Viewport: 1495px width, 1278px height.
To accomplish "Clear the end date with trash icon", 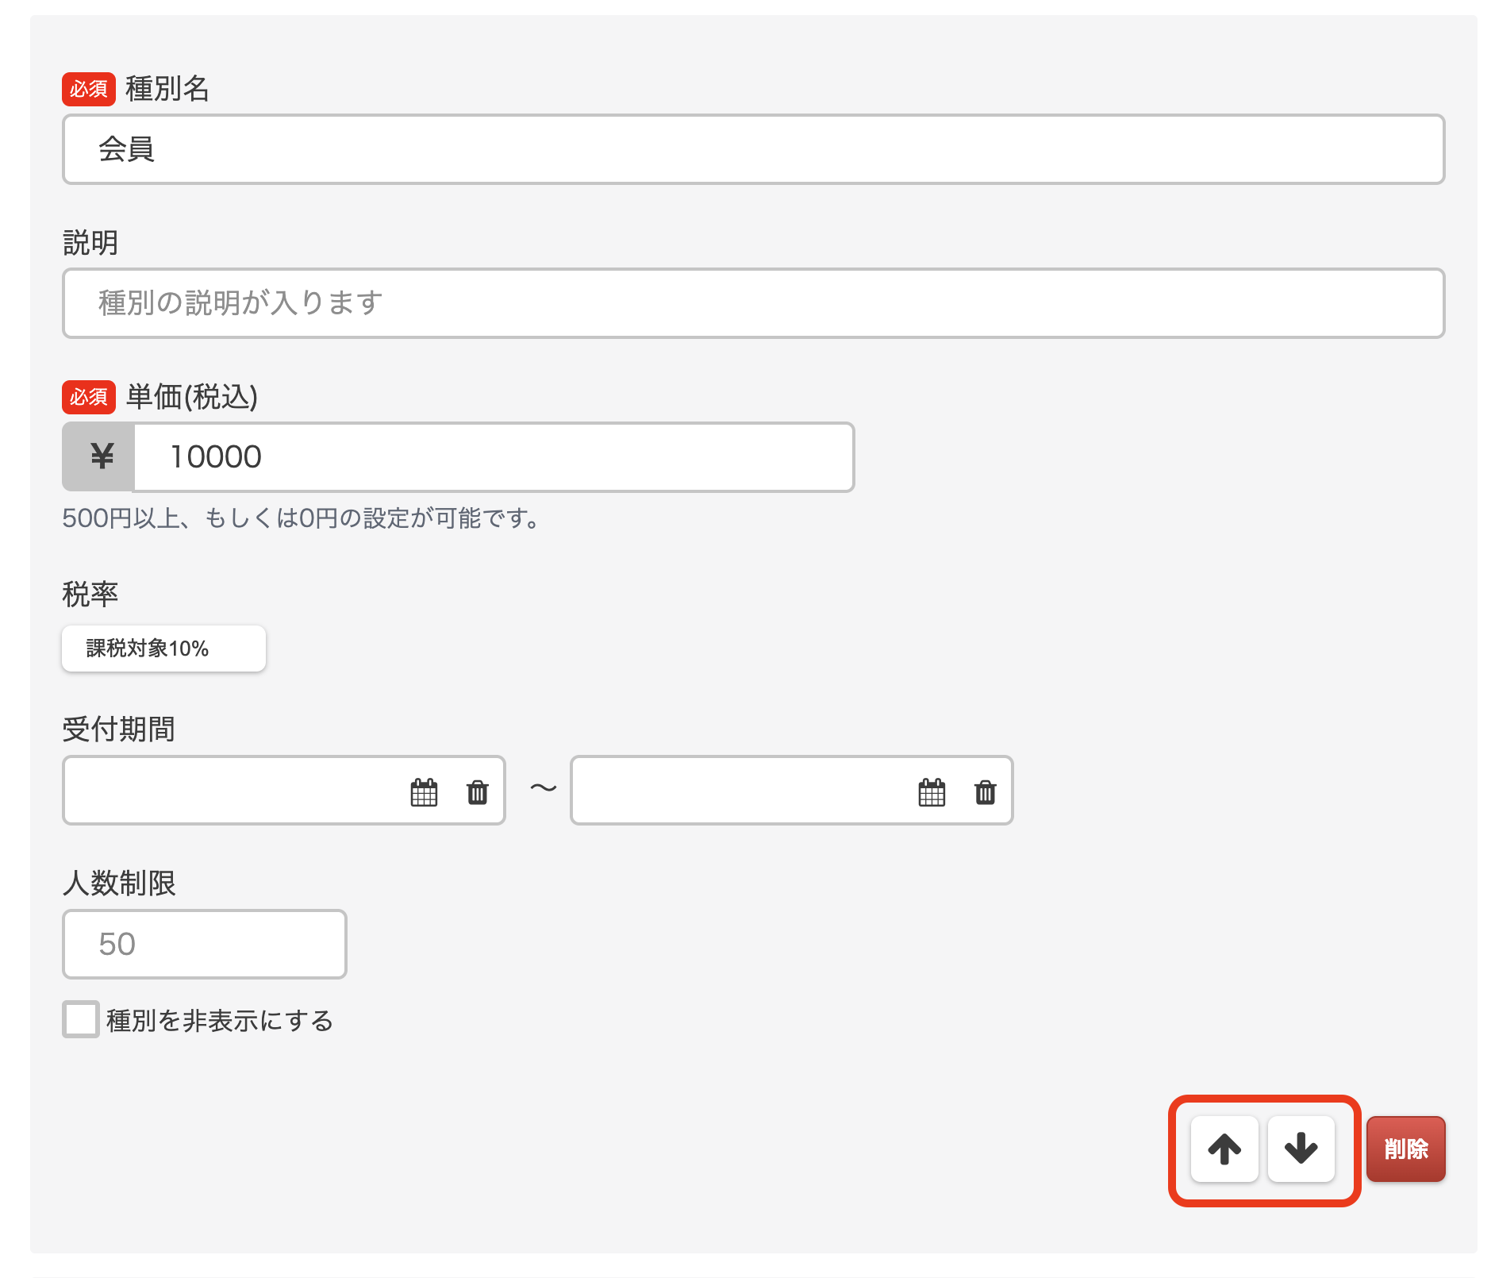I will point(985,792).
